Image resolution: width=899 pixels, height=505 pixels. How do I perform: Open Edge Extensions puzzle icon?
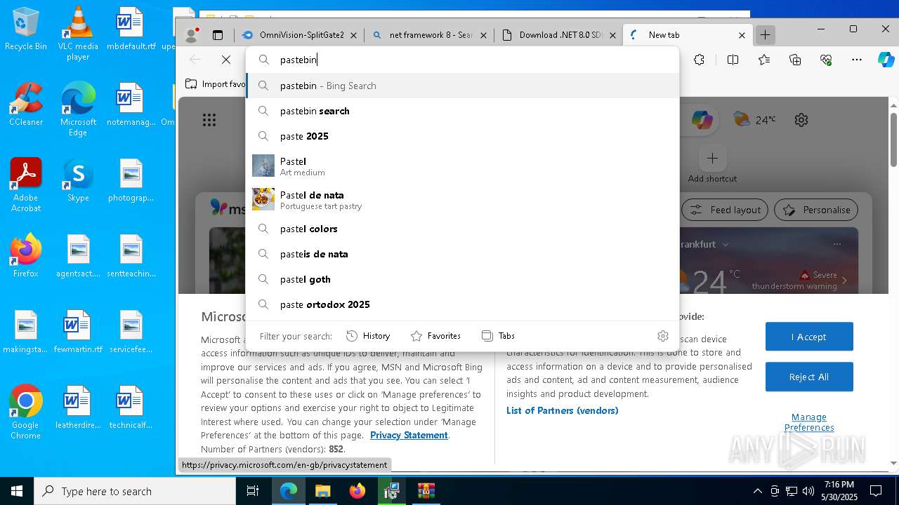click(x=699, y=60)
